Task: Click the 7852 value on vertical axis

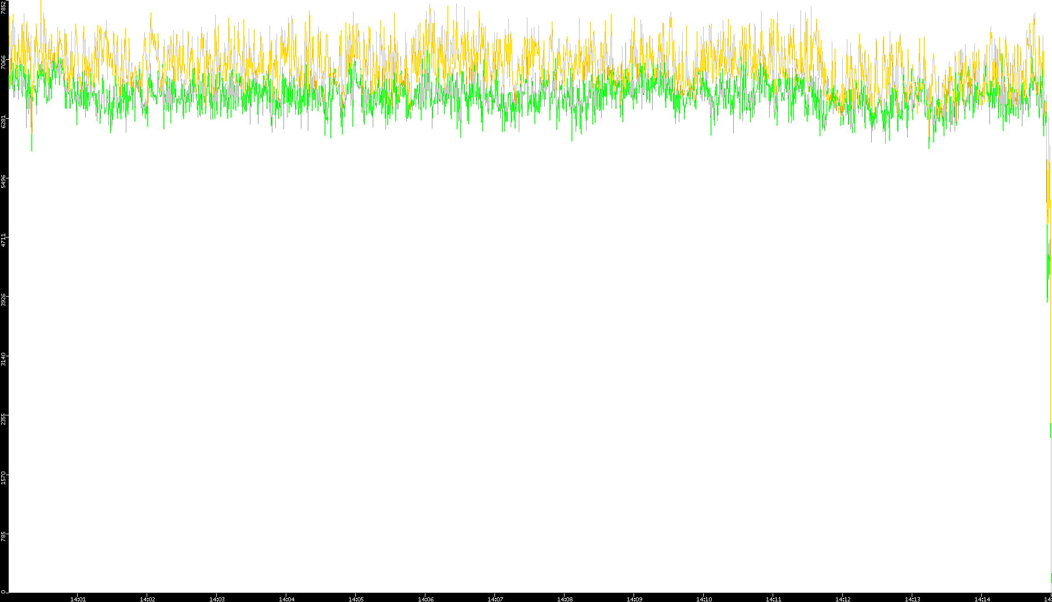Action: 3,7
